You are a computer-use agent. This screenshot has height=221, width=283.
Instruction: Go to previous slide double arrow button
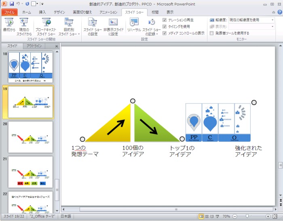[x=281, y=201]
